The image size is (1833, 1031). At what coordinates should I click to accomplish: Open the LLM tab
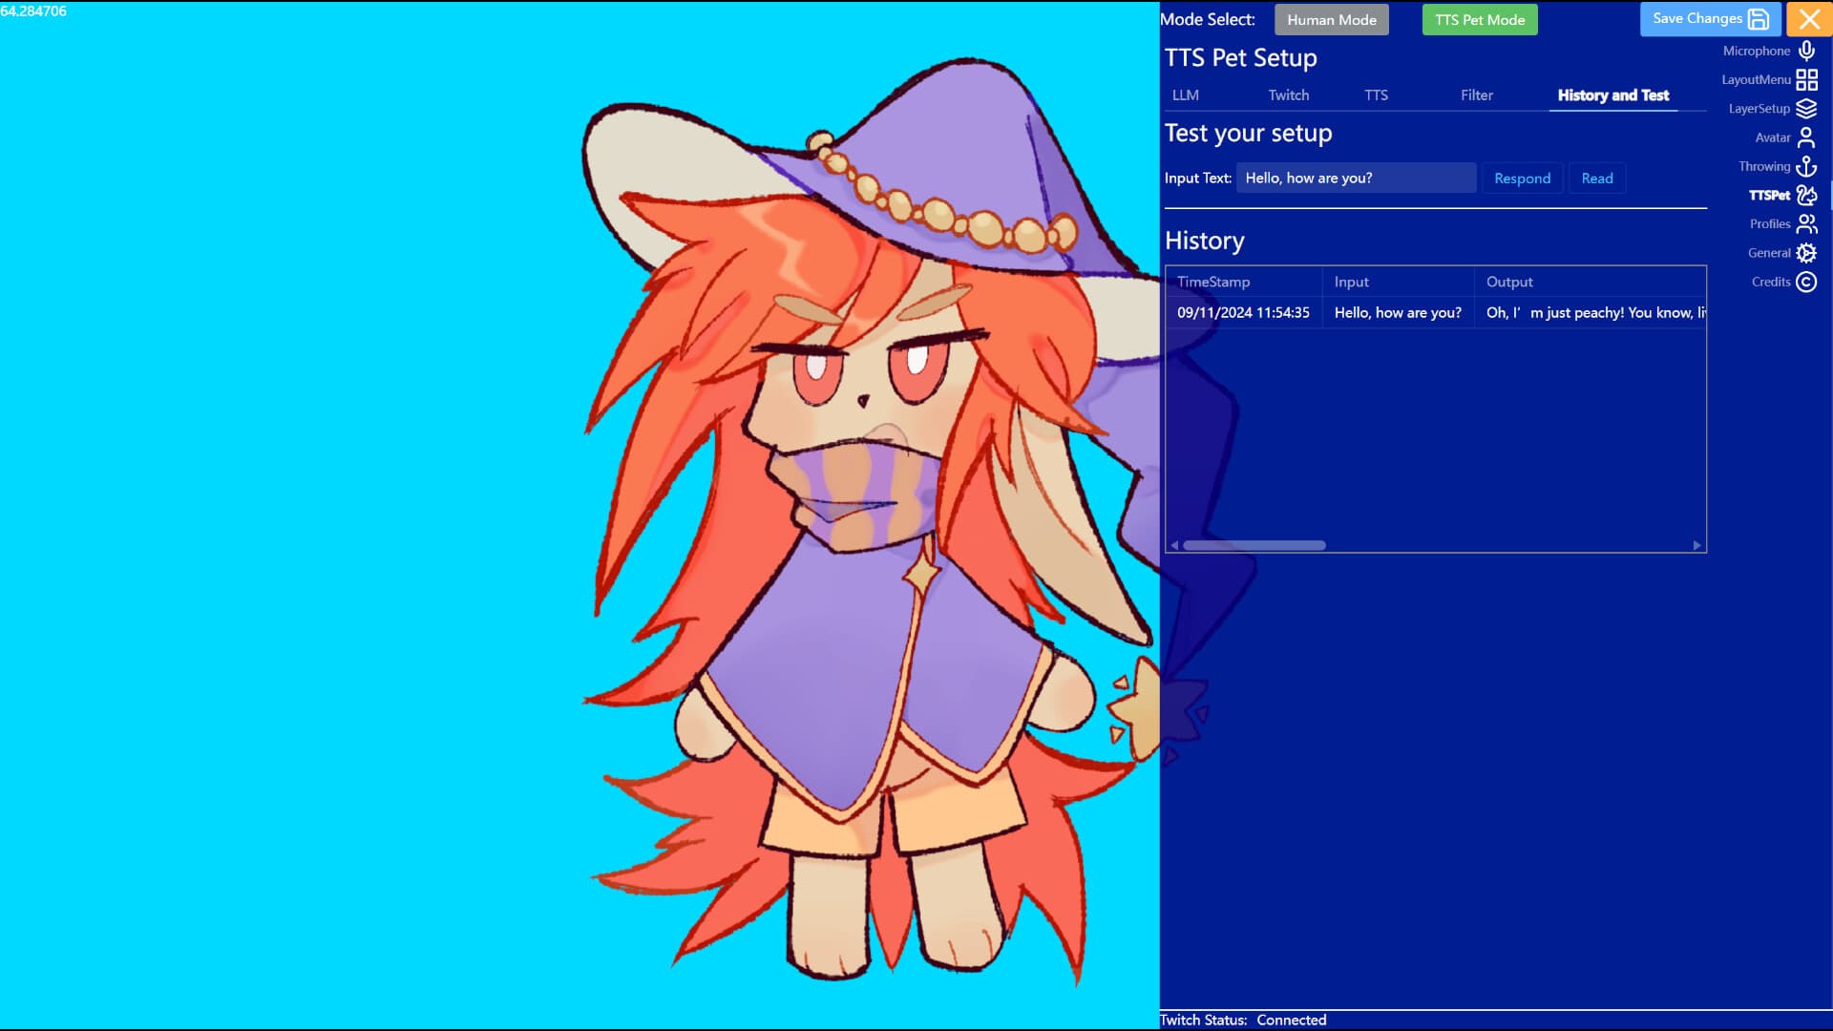[1186, 95]
